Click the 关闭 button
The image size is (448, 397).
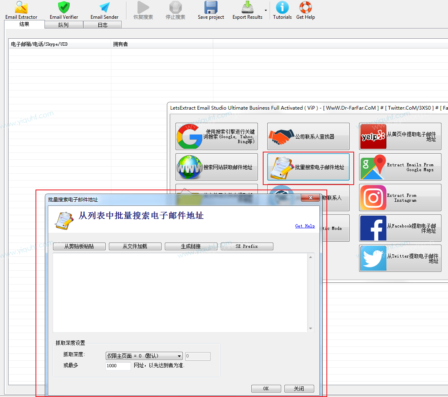point(299,388)
